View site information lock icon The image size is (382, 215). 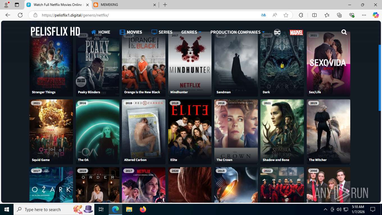point(35,15)
